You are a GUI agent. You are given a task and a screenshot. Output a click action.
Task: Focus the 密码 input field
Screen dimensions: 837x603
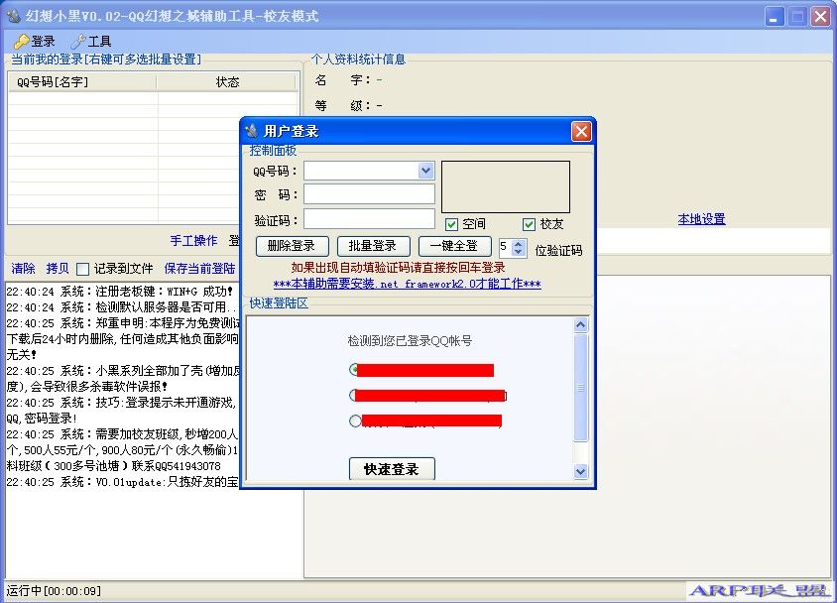coord(369,194)
